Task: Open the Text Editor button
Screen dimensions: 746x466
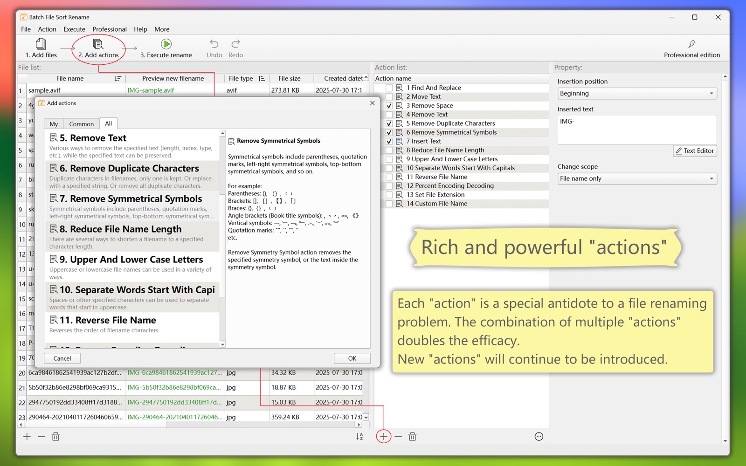Action: coord(695,151)
